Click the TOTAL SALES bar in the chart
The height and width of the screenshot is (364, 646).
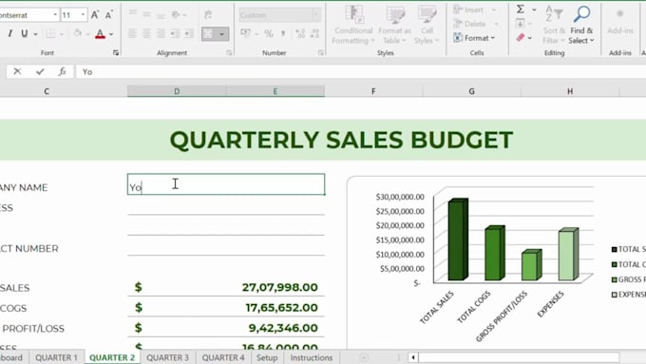point(457,239)
